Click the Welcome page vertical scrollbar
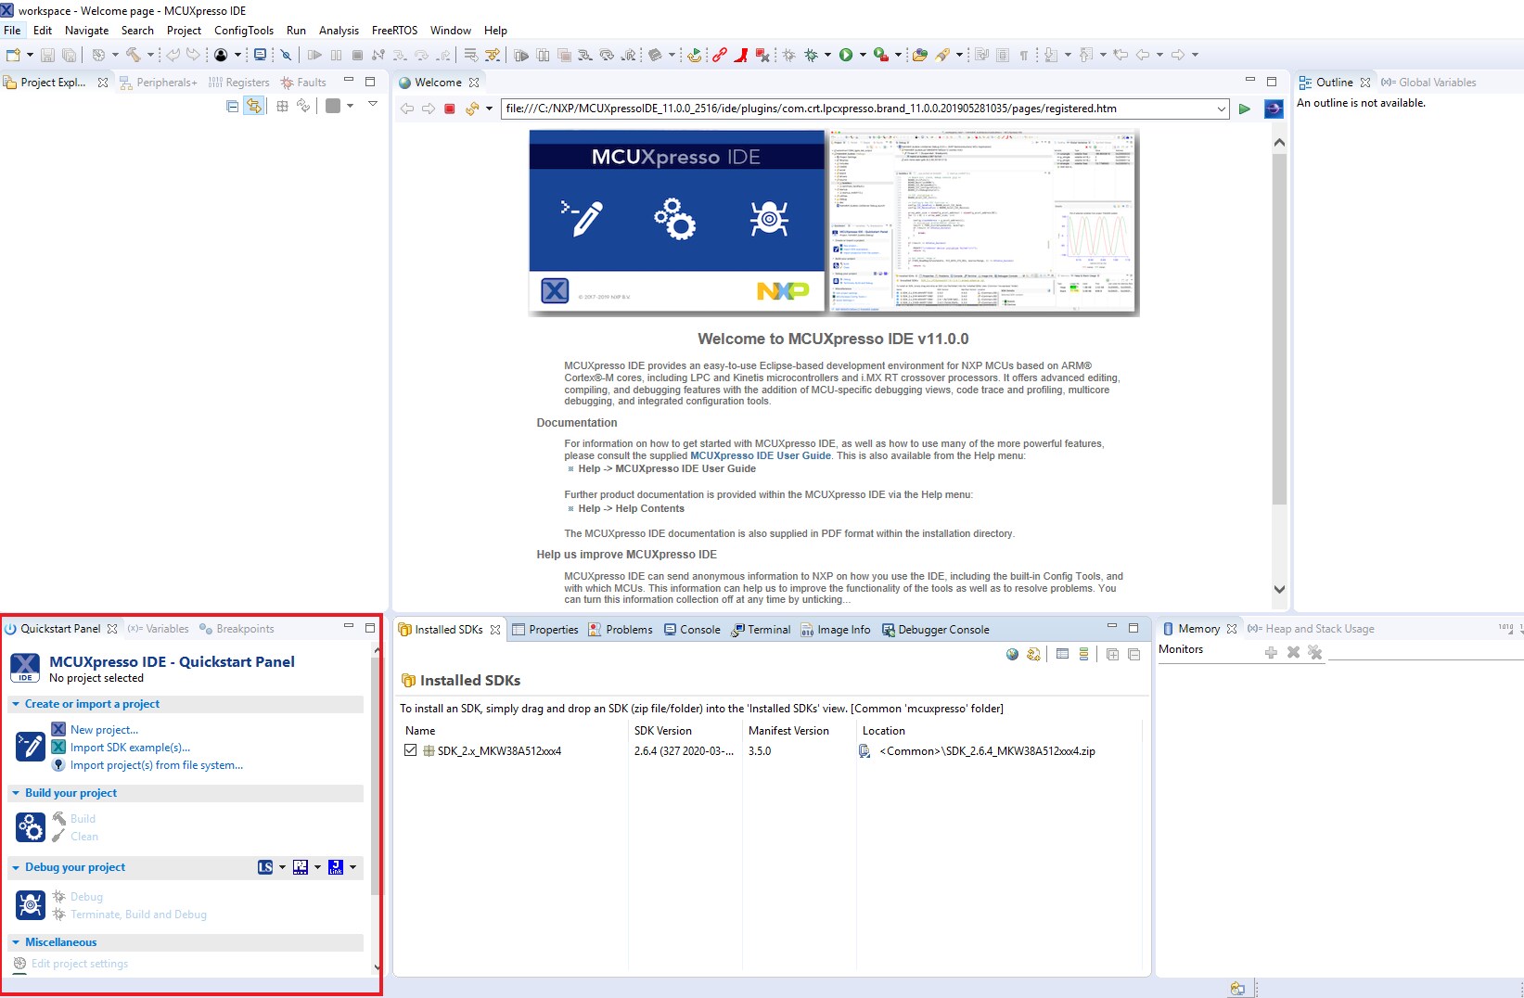This screenshot has height=998, width=1524. pos(1279,325)
